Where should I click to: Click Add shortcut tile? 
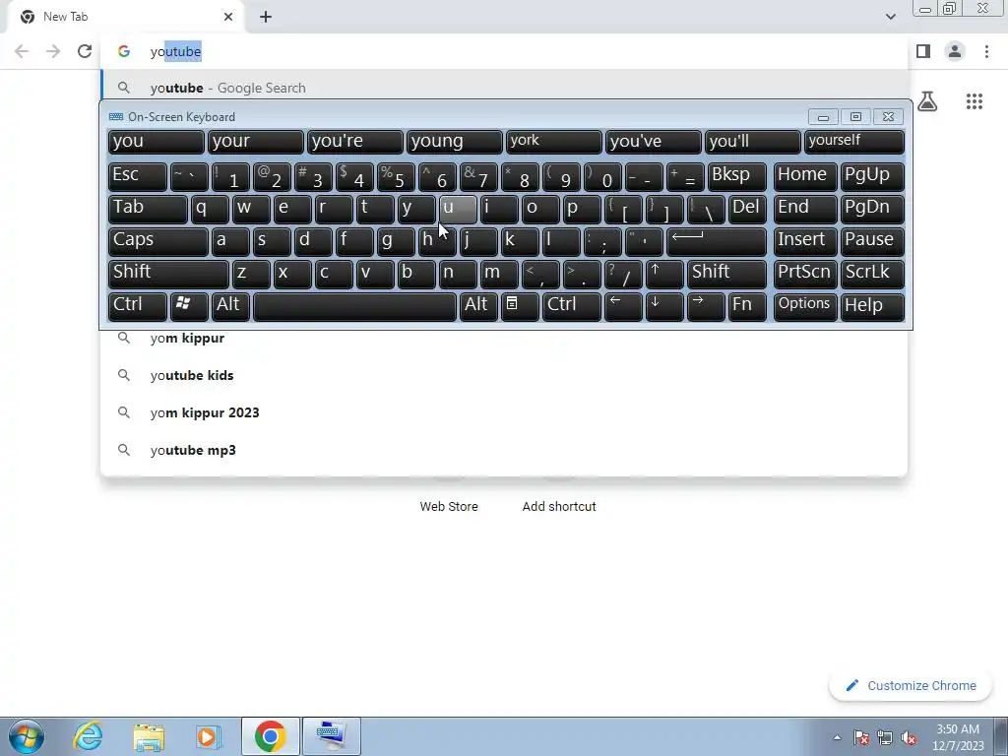tap(559, 507)
